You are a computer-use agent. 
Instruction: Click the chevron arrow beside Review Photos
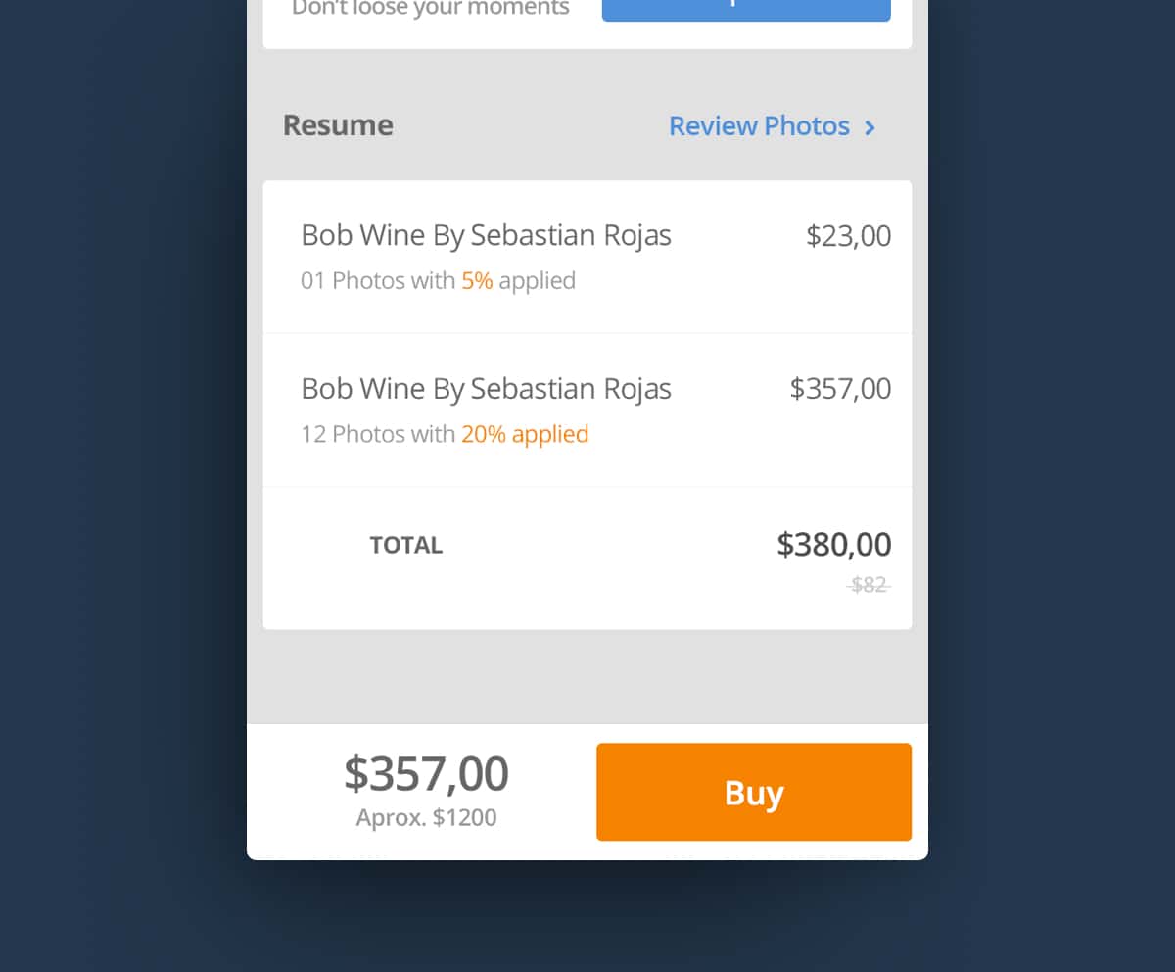(x=869, y=127)
